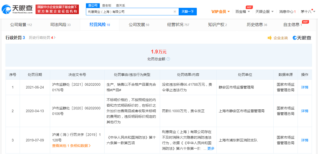Open 历史行政处罚 history link
Screen dimensions: 318x154
[x=42, y=38]
